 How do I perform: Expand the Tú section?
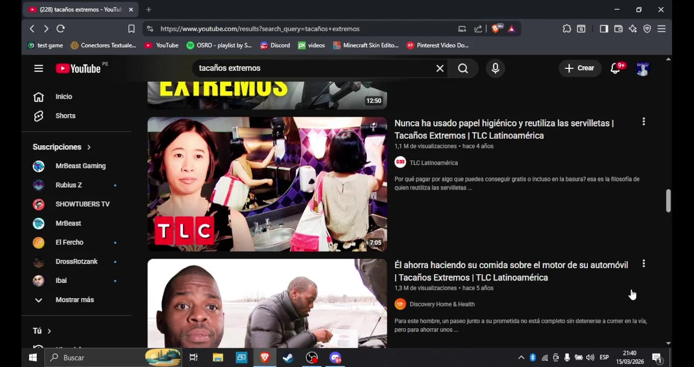(42, 331)
